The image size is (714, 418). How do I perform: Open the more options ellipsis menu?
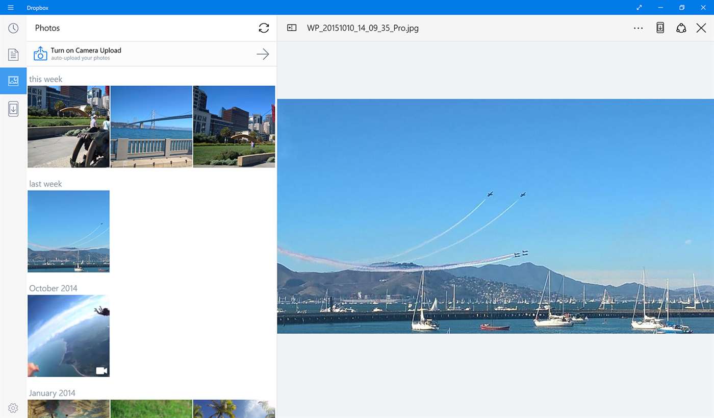point(638,28)
